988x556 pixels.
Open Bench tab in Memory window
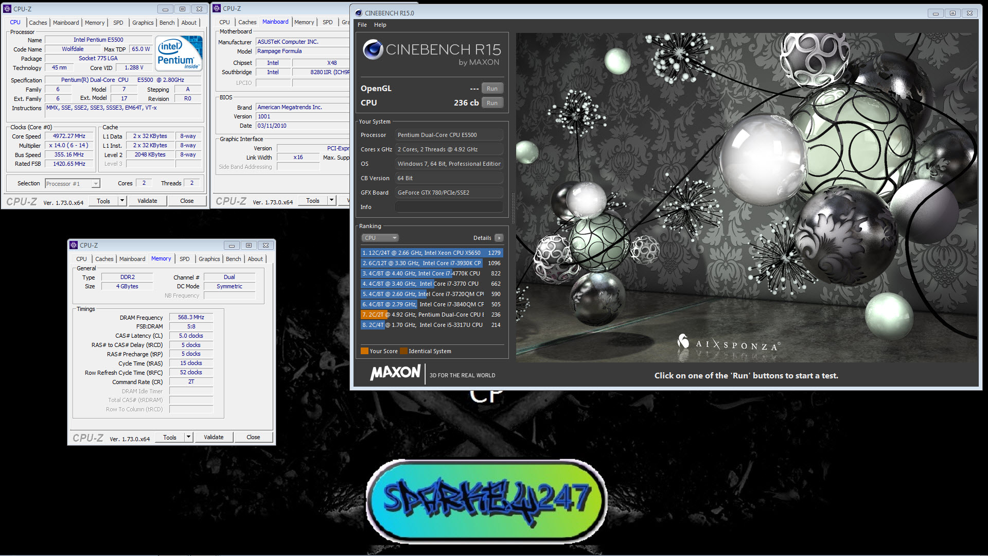coord(233,259)
